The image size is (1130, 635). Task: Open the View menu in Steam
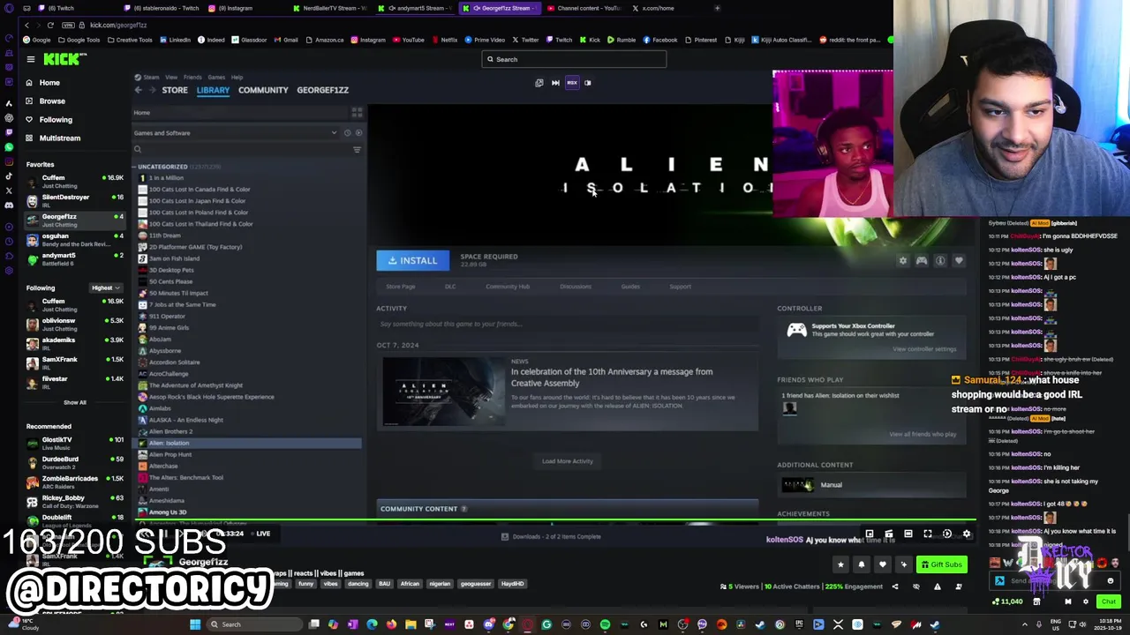pyautogui.click(x=171, y=78)
